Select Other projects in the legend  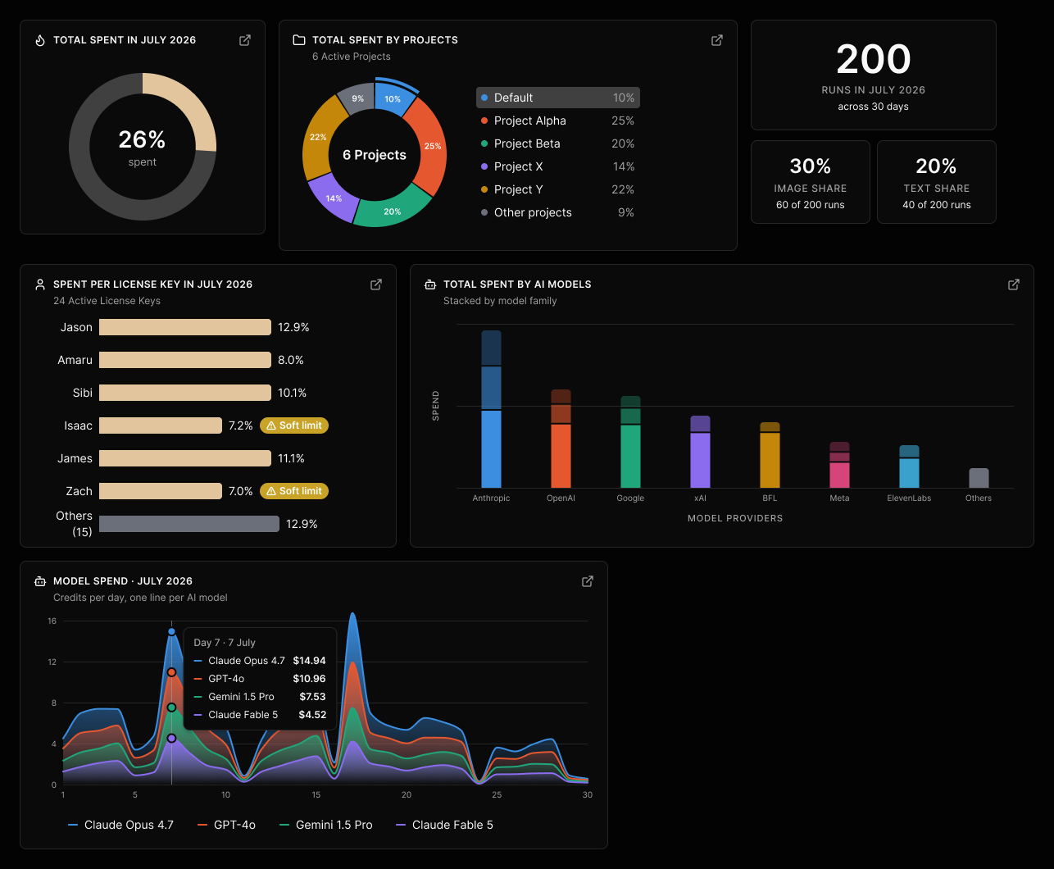click(x=558, y=212)
